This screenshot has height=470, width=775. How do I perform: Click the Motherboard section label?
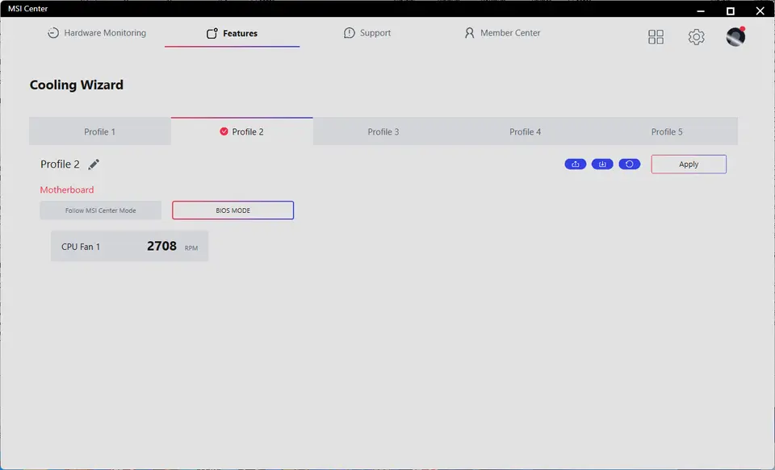67,189
